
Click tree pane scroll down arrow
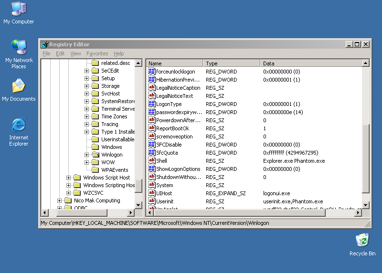pos(138,205)
